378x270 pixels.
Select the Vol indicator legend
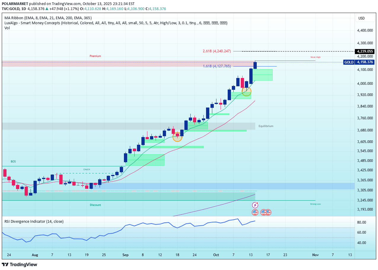coord(7,28)
